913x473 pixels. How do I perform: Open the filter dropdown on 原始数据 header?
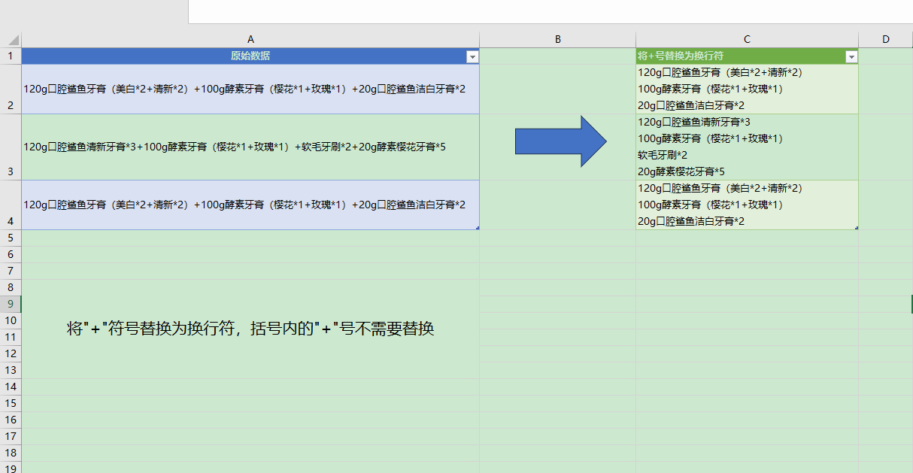coord(472,56)
